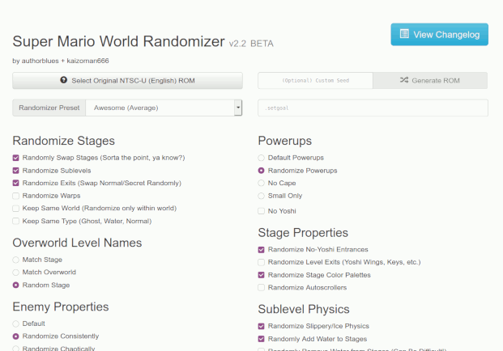Viewport: 503px width, 351px height.
Task: Choose Match Overworld level names option
Action: pyautogui.click(x=16, y=272)
